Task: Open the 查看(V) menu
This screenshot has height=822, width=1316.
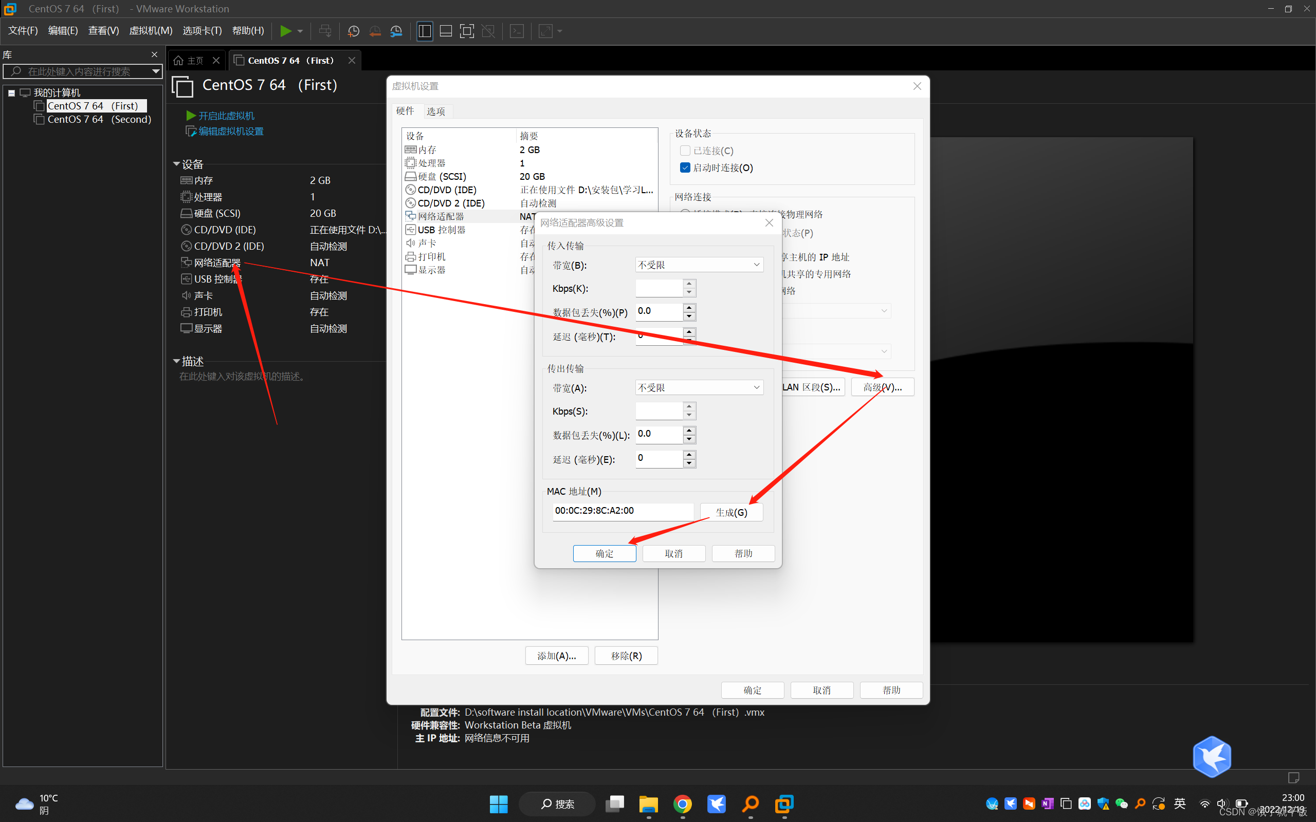Action: click(x=103, y=30)
